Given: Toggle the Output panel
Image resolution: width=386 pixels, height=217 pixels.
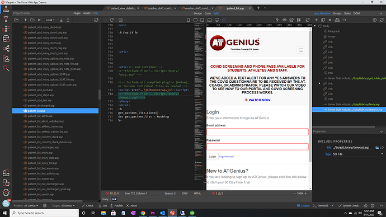Looking at the screenshot, I should coord(303,205).
